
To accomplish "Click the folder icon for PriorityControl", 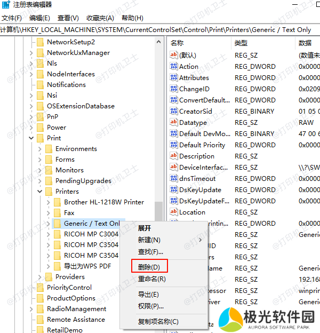I will click(x=41, y=288).
